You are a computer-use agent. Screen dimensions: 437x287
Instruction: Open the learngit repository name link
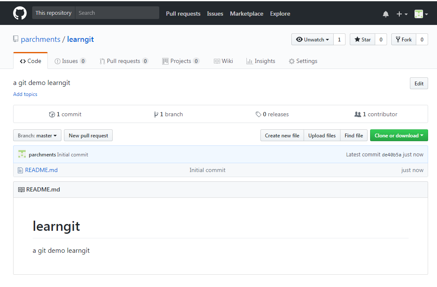click(80, 39)
